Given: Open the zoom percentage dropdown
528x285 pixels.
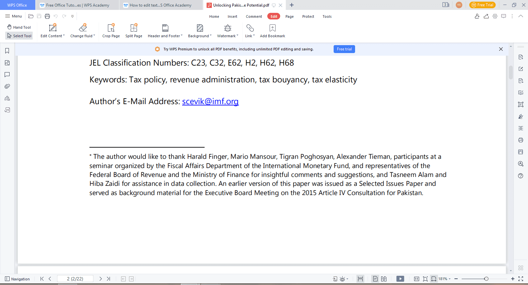Looking at the screenshot, I should [x=444, y=279].
